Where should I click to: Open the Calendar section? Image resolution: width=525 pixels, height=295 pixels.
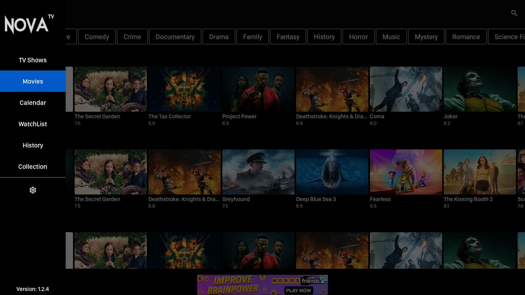(x=32, y=102)
